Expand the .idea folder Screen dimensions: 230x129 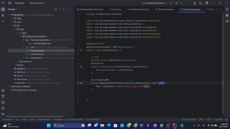pos(12,18)
